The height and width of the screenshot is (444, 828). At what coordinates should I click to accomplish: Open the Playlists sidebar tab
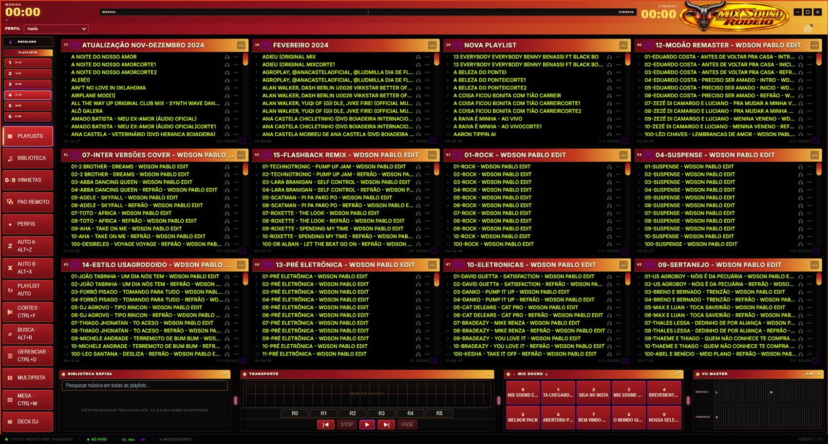point(28,136)
